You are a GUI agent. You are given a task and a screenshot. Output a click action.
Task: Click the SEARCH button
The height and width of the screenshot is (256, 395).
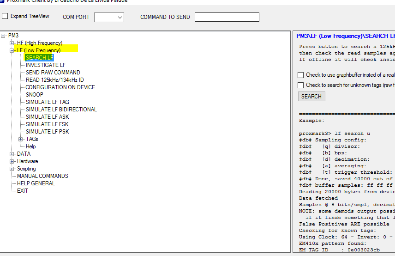point(311,97)
